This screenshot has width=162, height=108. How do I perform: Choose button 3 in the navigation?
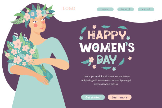point(146,10)
